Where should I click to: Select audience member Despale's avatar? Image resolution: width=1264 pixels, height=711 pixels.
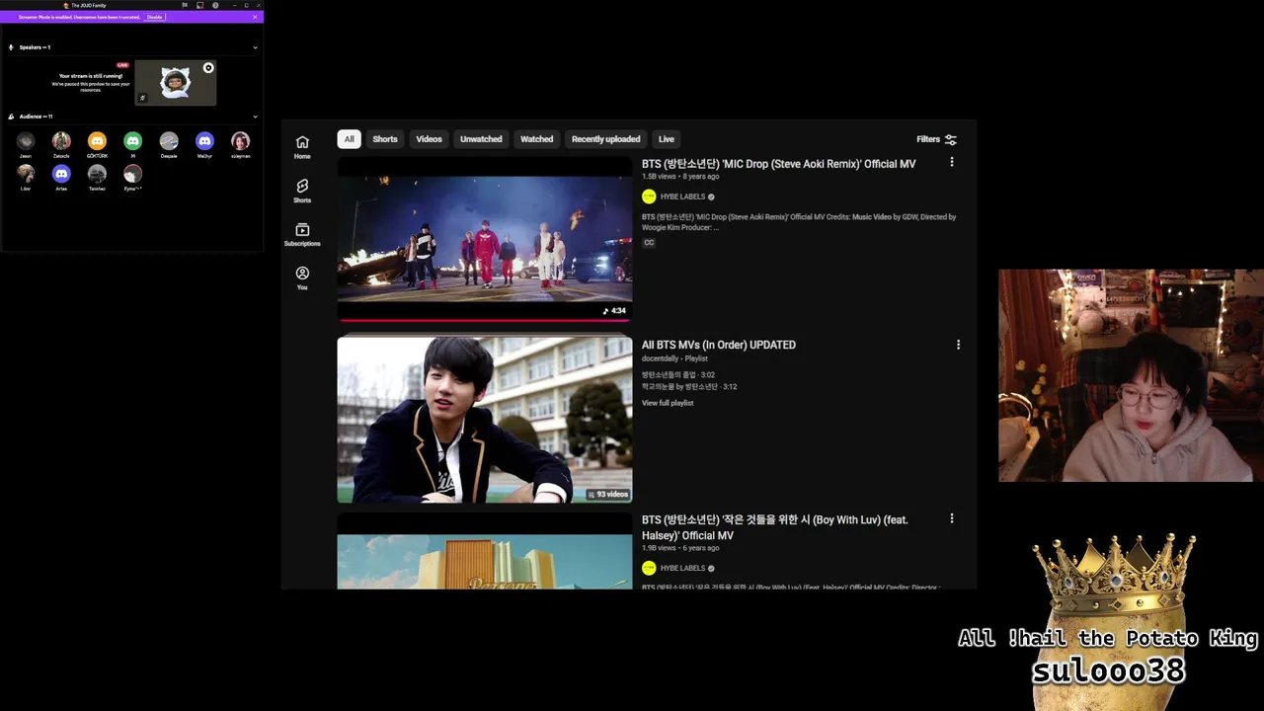coord(169,141)
